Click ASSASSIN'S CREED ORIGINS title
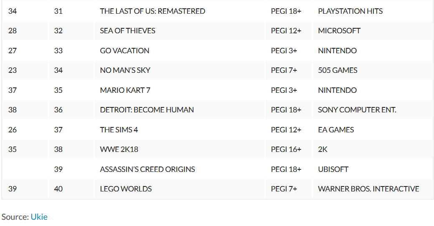The image size is (434, 226). coord(147,169)
